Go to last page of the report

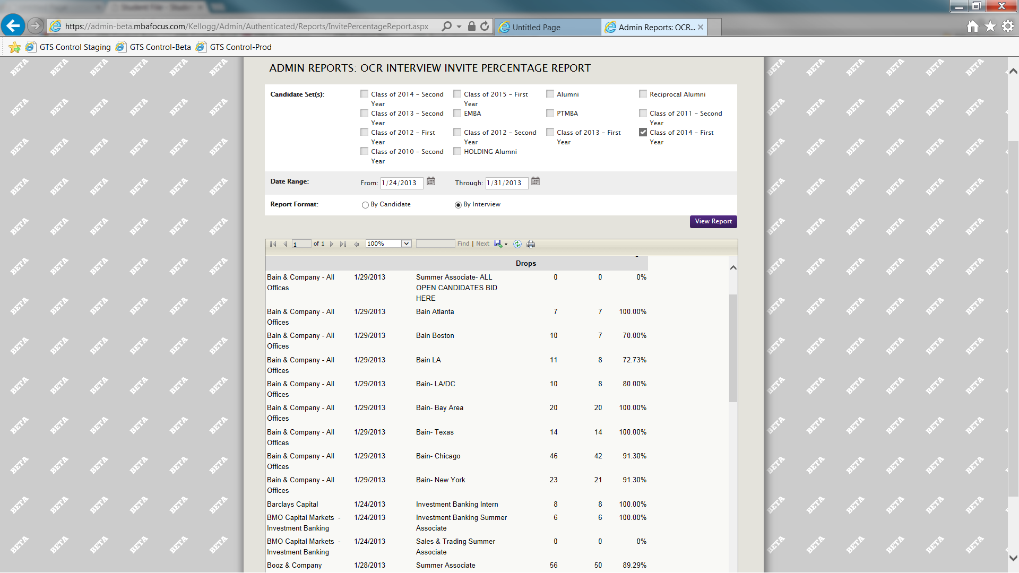[x=343, y=244]
